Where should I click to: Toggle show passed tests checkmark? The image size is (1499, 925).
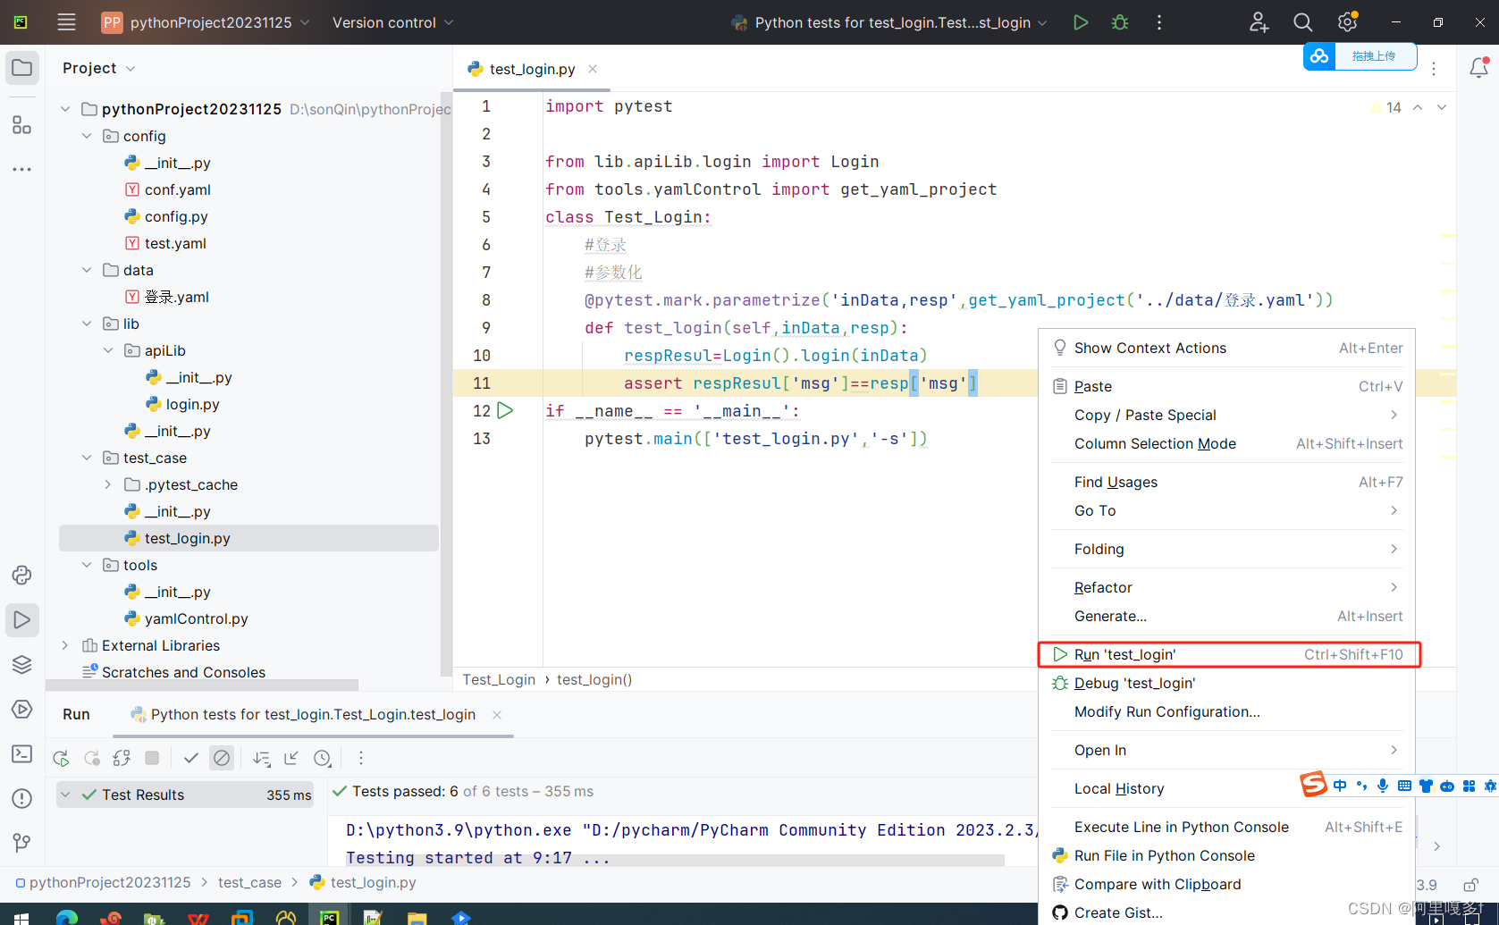[x=190, y=758]
